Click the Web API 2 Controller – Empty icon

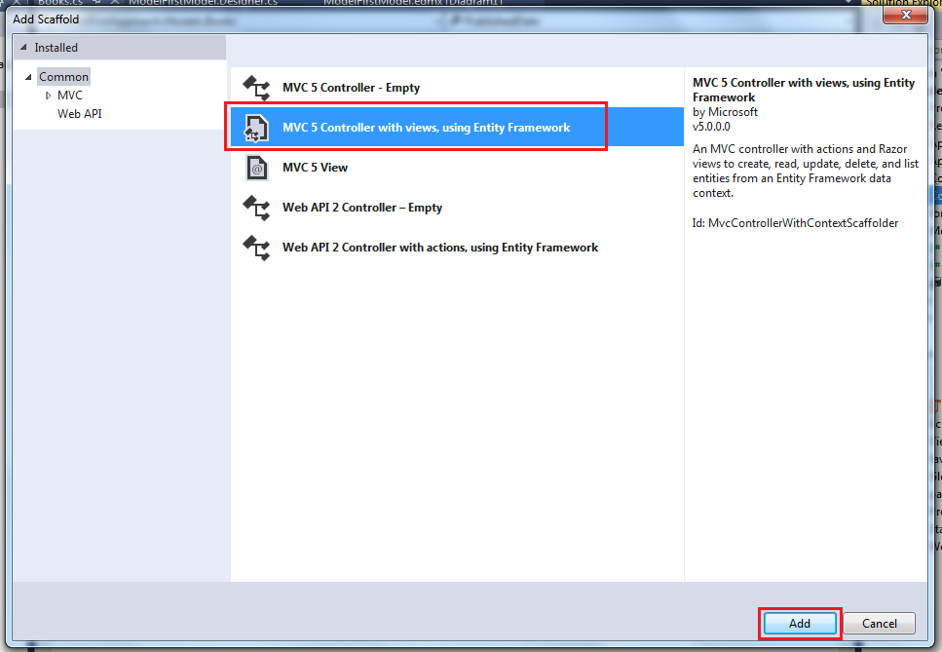click(256, 208)
